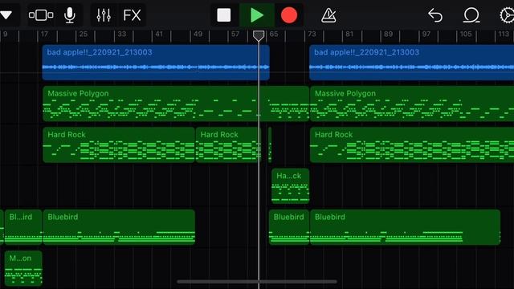Viewport: 514px width, 289px height.
Task: Select first Massive Polygon region
Action: (176, 104)
